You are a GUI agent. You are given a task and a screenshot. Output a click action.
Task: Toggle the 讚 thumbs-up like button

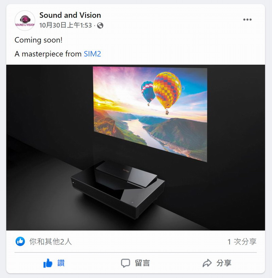coord(54,263)
